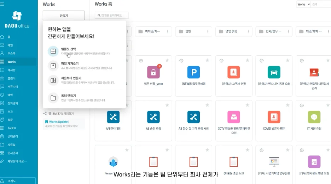Choose 파일 가져오기 option
Screen dimensions: 331x184
coord(85,66)
